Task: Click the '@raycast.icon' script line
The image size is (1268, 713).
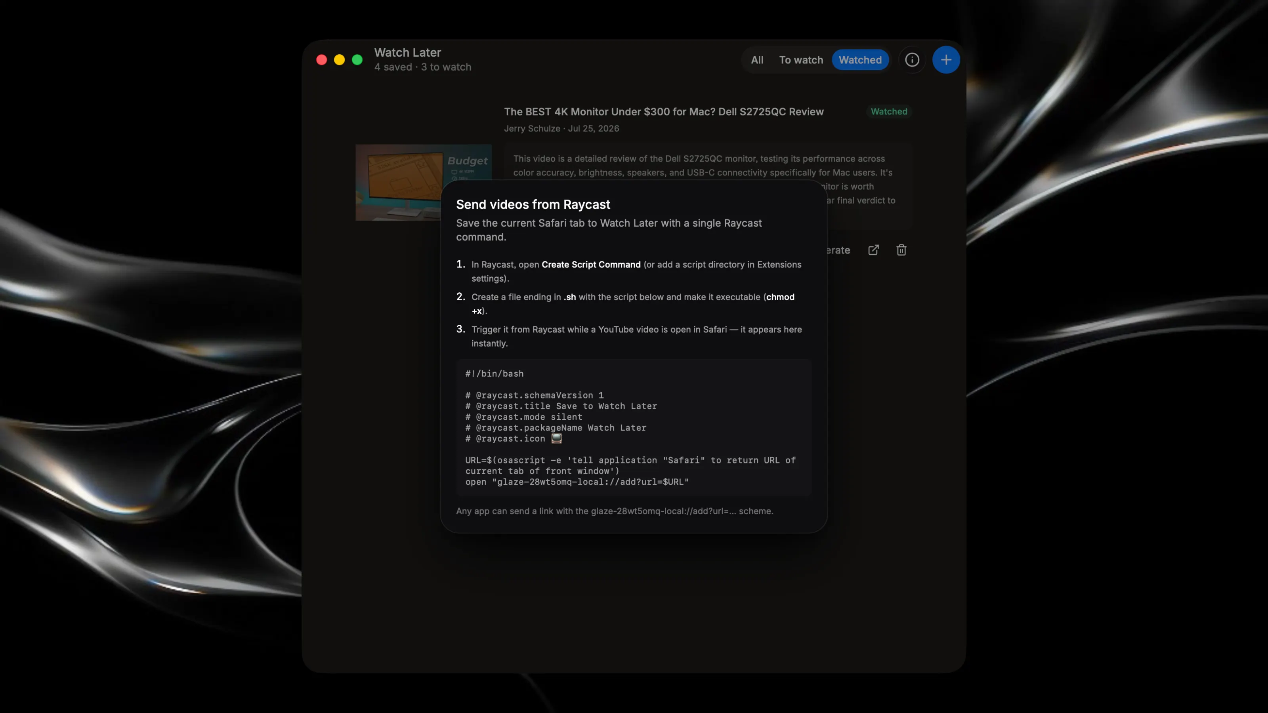Action: click(514, 439)
